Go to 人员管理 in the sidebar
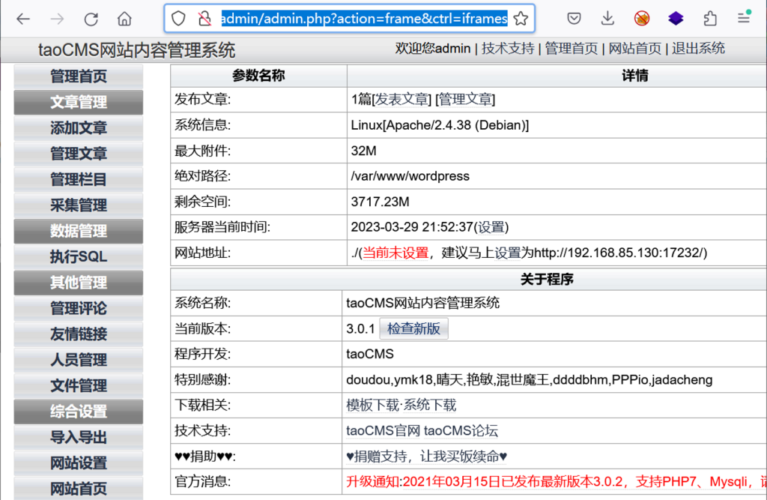Viewport: 767px width, 500px height. point(78,360)
